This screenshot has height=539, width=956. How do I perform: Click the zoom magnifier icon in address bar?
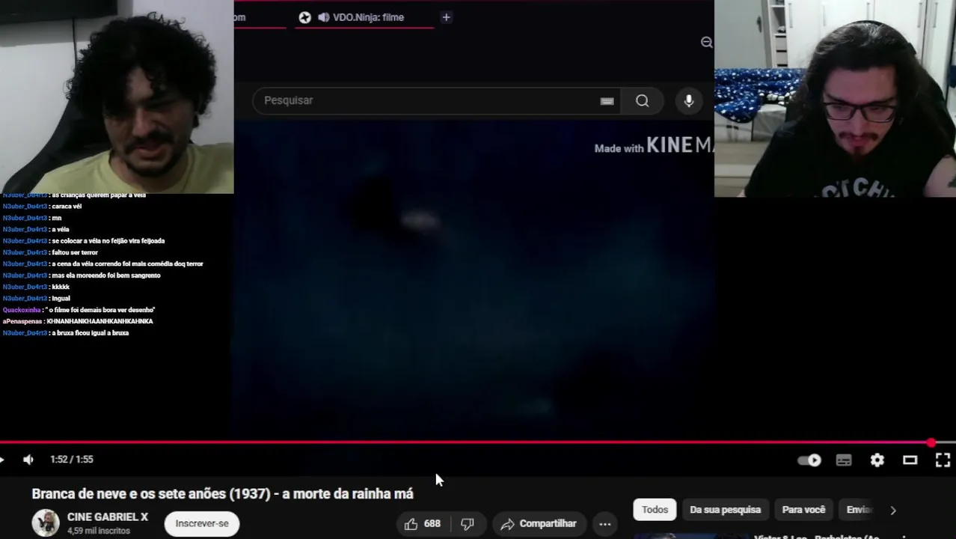706,43
